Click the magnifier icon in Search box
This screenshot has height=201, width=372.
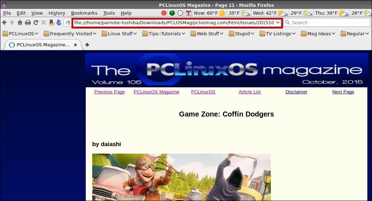(x=287, y=22)
